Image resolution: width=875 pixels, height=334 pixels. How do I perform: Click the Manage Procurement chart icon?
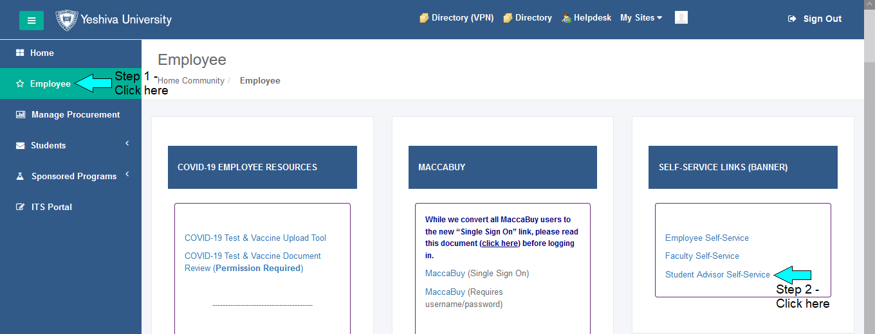(20, 114)
